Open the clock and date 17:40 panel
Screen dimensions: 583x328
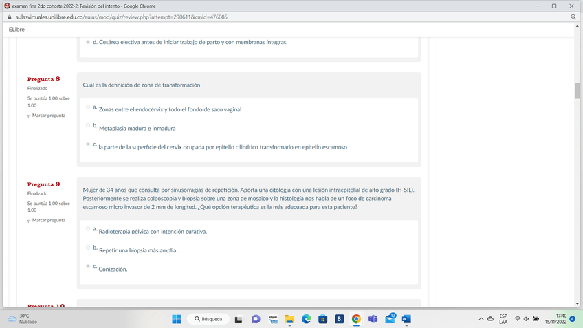555,319
